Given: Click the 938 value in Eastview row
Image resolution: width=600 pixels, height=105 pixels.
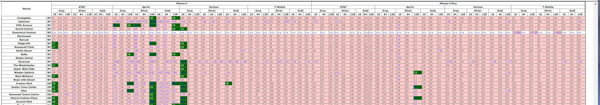Looking at the screenshot, I should pyautogui.click(x=287, y=22).
